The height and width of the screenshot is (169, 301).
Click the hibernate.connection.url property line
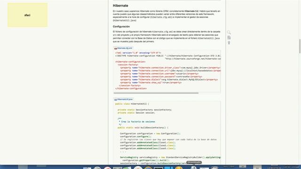click(x=170, y=71)
